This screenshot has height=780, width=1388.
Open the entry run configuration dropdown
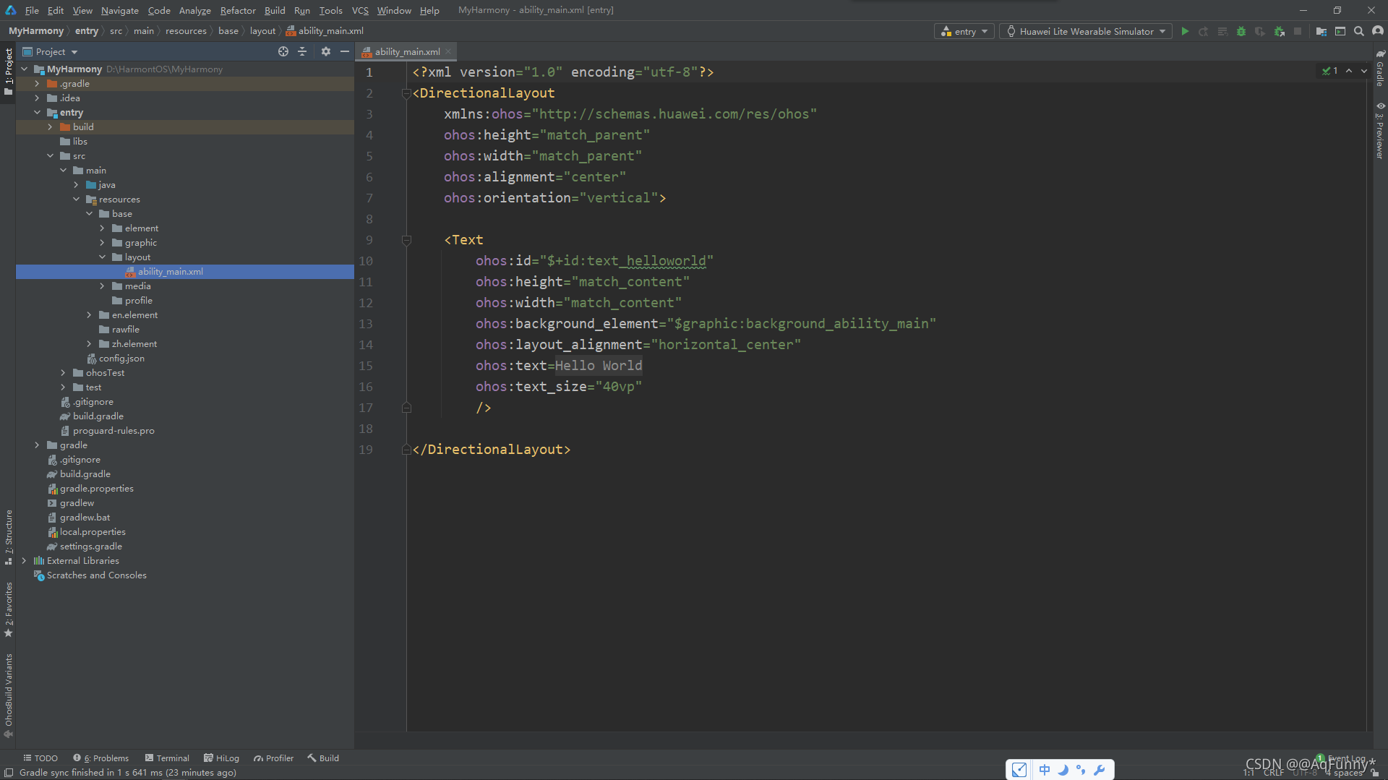964,31
